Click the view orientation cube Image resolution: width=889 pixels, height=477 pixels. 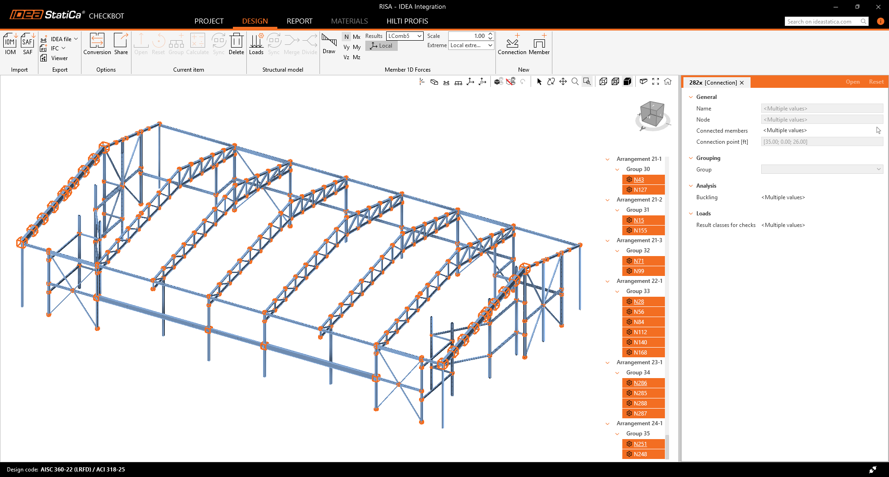coord(652,114)
